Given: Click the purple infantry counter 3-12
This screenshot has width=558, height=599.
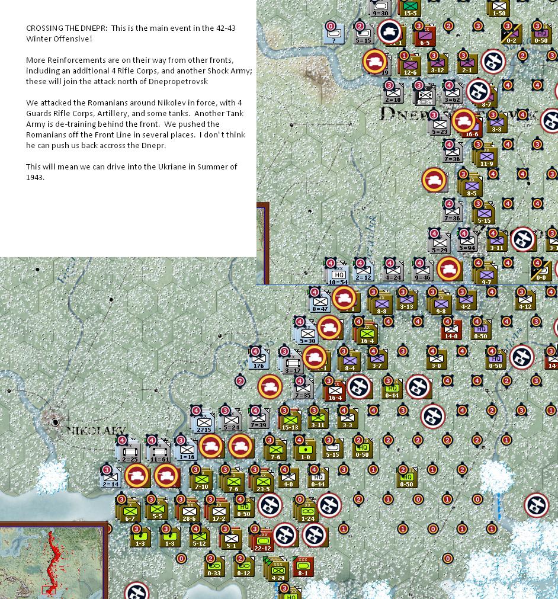Looking at the screenshot, I should [x=437, y=64].
